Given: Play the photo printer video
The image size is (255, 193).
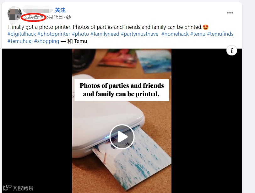Looking at the screenshot, I should [x=122, y=137].
